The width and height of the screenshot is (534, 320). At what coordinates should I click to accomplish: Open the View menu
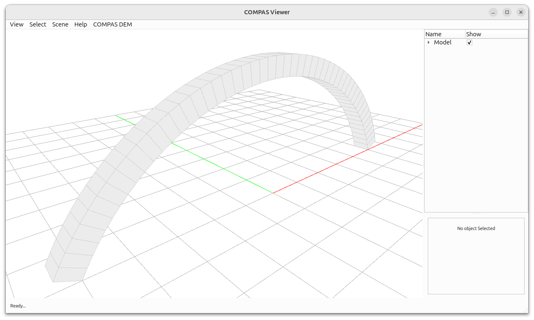pyautogui.click(x=17, y=24)
